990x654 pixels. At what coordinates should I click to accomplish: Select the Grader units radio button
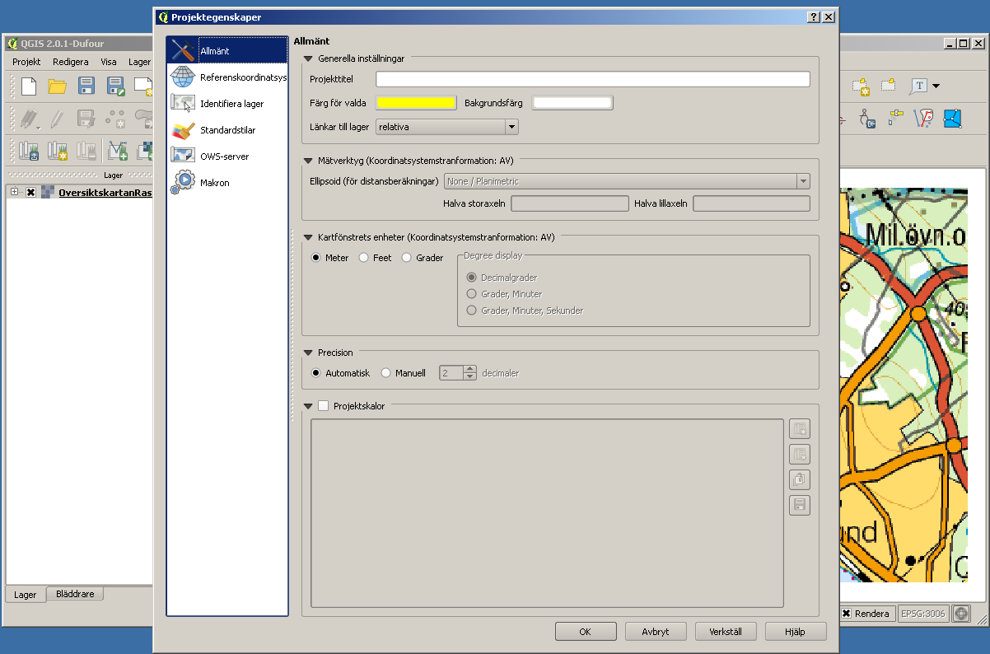(x=406, y=258)
